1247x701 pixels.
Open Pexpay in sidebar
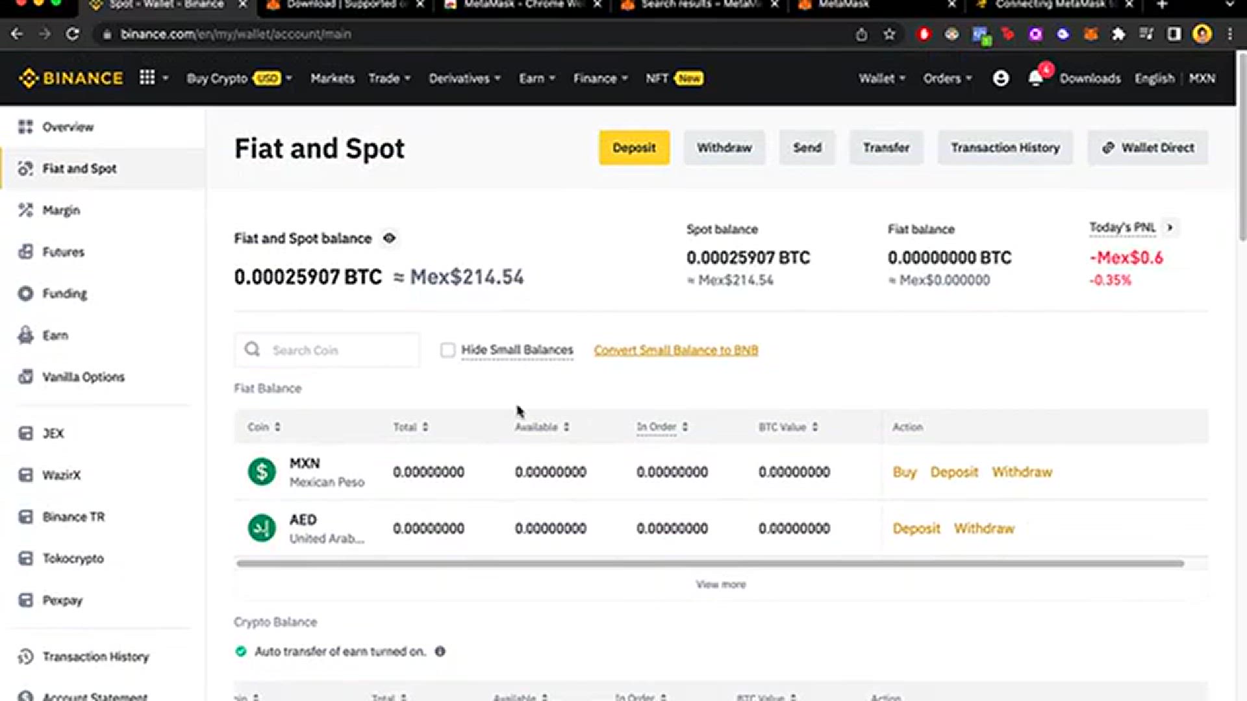click(62, 600)
